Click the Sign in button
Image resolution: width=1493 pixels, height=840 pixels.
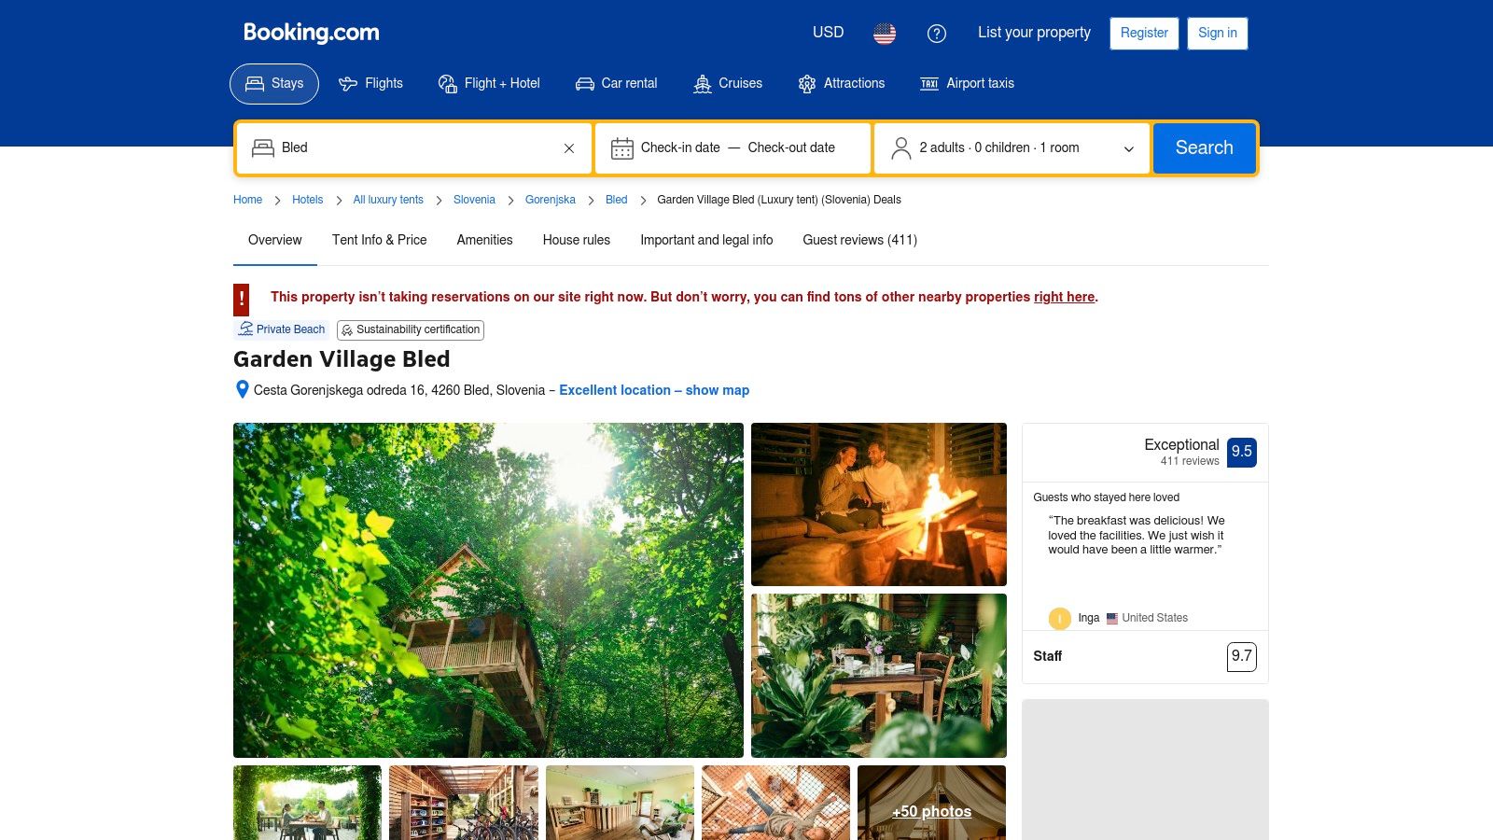pos(1217,34)
